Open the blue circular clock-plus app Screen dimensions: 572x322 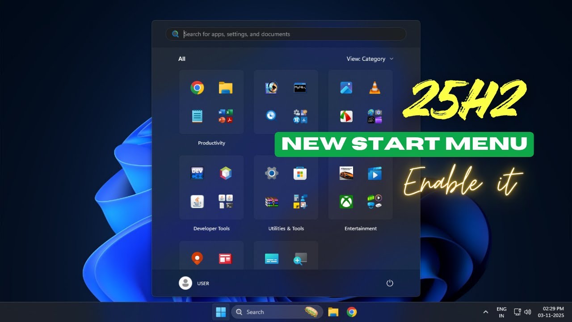[x=271, y=116]
